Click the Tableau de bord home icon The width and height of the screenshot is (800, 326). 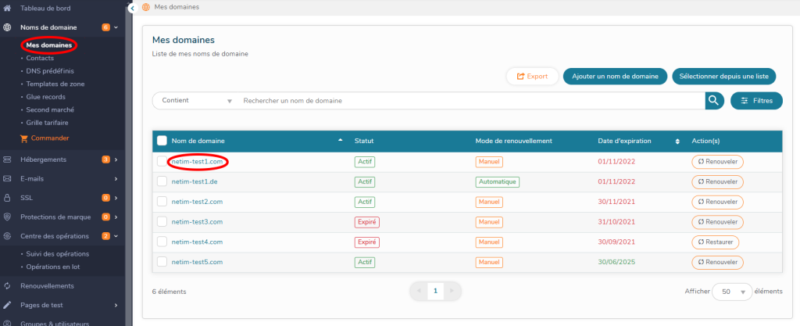click(x=7, y=9)
